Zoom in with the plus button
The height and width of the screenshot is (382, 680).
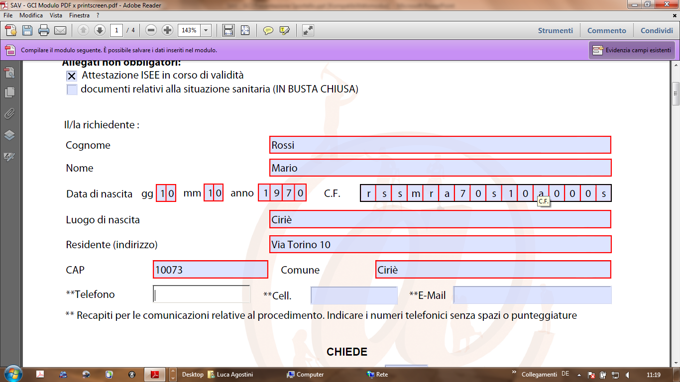(168, 30)
